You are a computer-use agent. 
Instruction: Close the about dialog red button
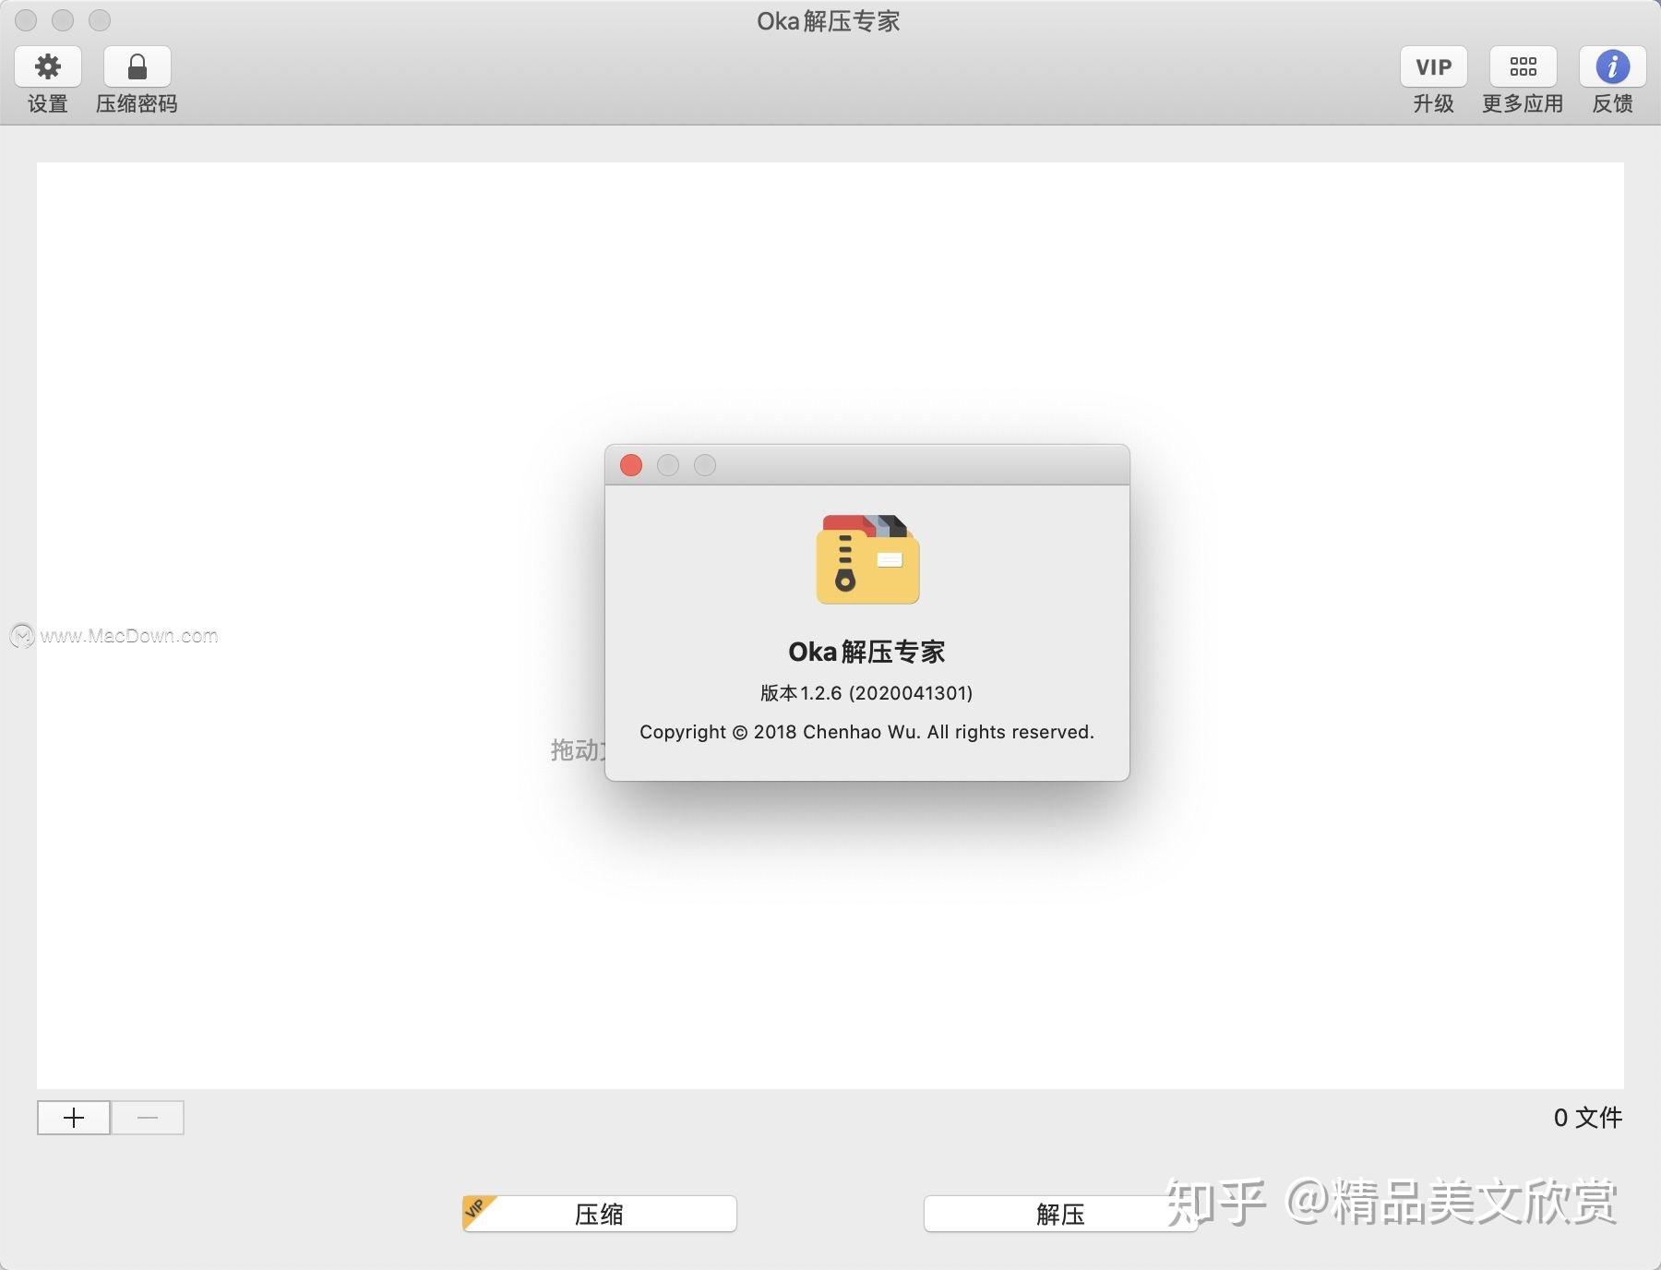point(630,465)
